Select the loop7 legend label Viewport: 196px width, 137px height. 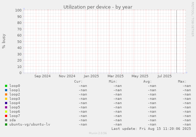(x=15, y=116)
